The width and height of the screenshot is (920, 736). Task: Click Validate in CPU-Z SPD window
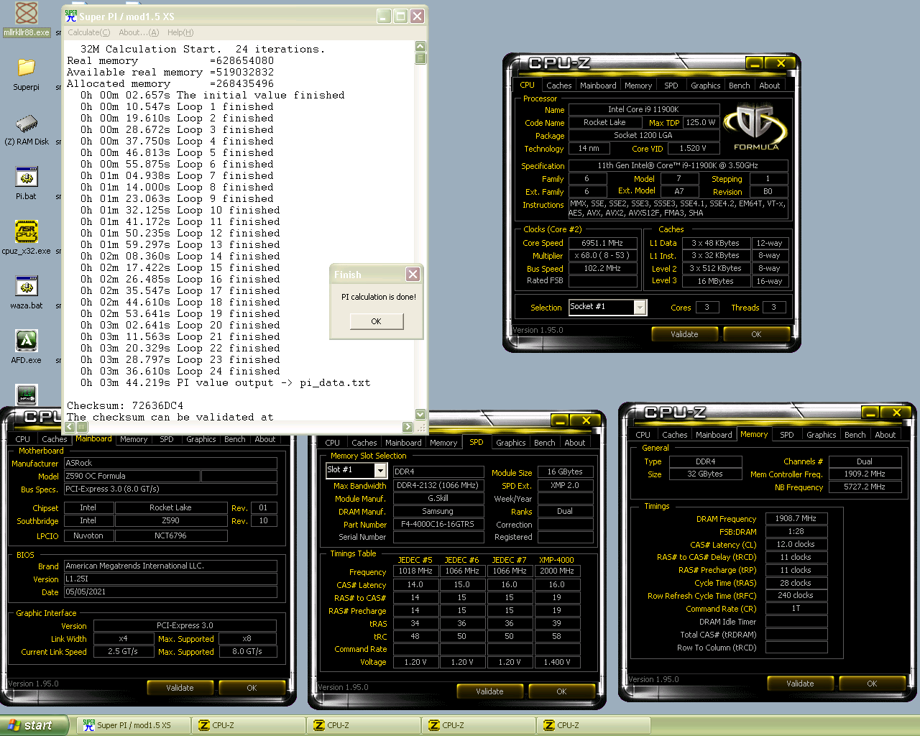coord(489,691)
